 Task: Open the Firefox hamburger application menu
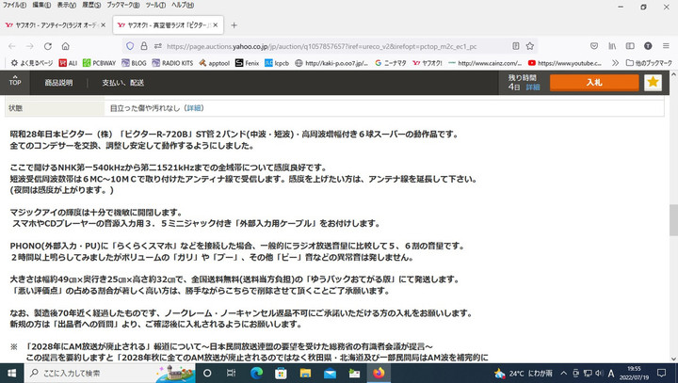pyautogui.click(x=666, y=45)
